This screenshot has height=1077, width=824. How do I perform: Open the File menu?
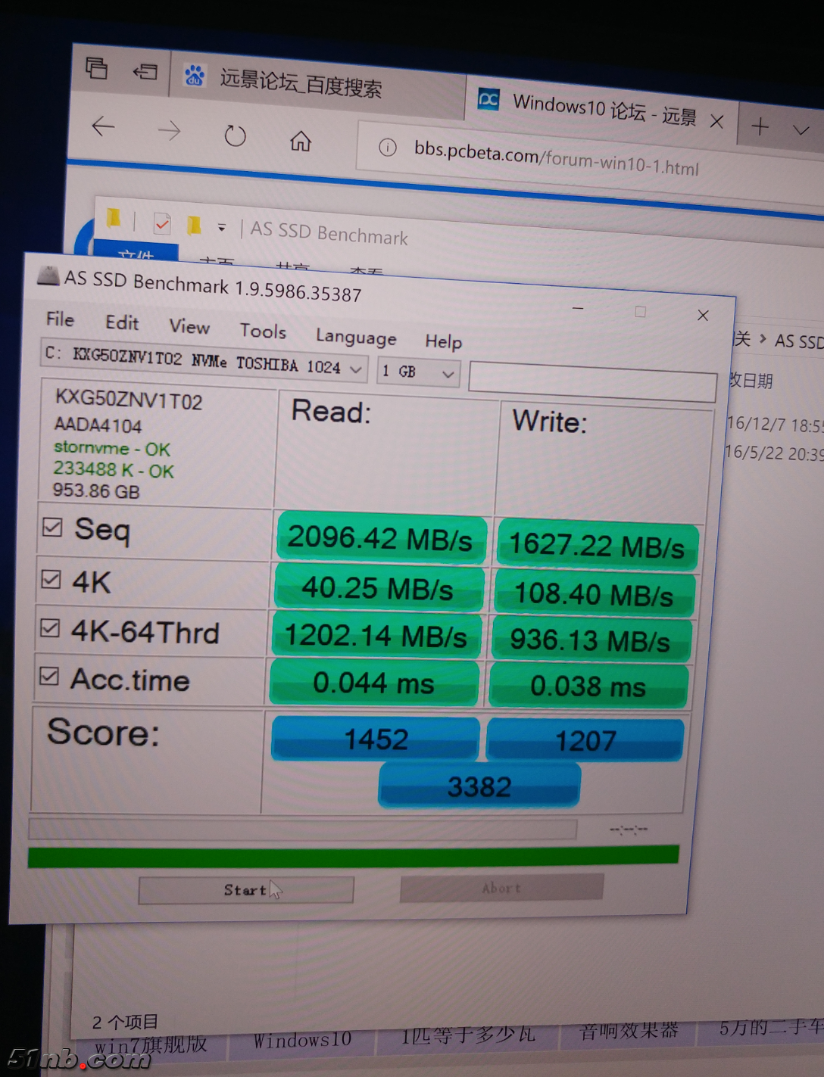[x=60, y=319]
